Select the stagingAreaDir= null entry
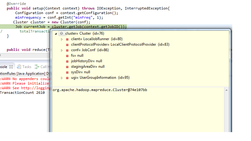Viewport: 251px width, 141px height. 88,67
